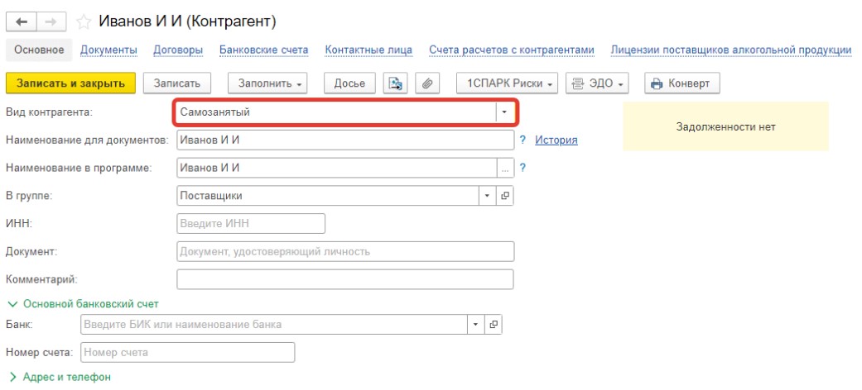Open the Договоры tab
Image resolution: width=862 pixels, height=390 pixels.
coord(178,50)
